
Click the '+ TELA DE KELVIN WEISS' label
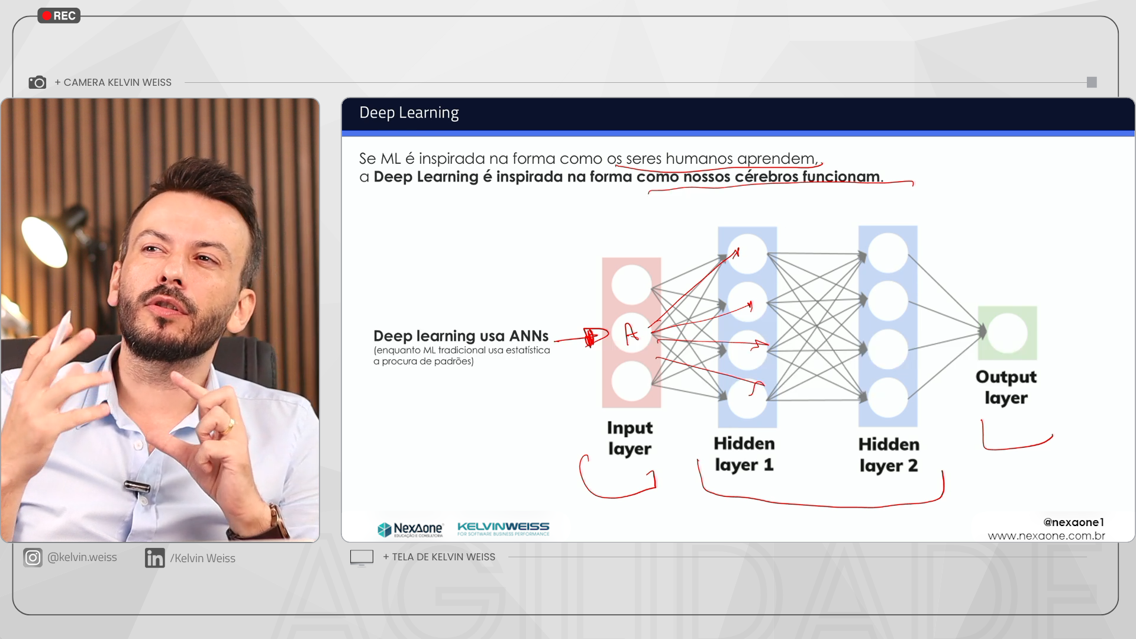point(439,557)
